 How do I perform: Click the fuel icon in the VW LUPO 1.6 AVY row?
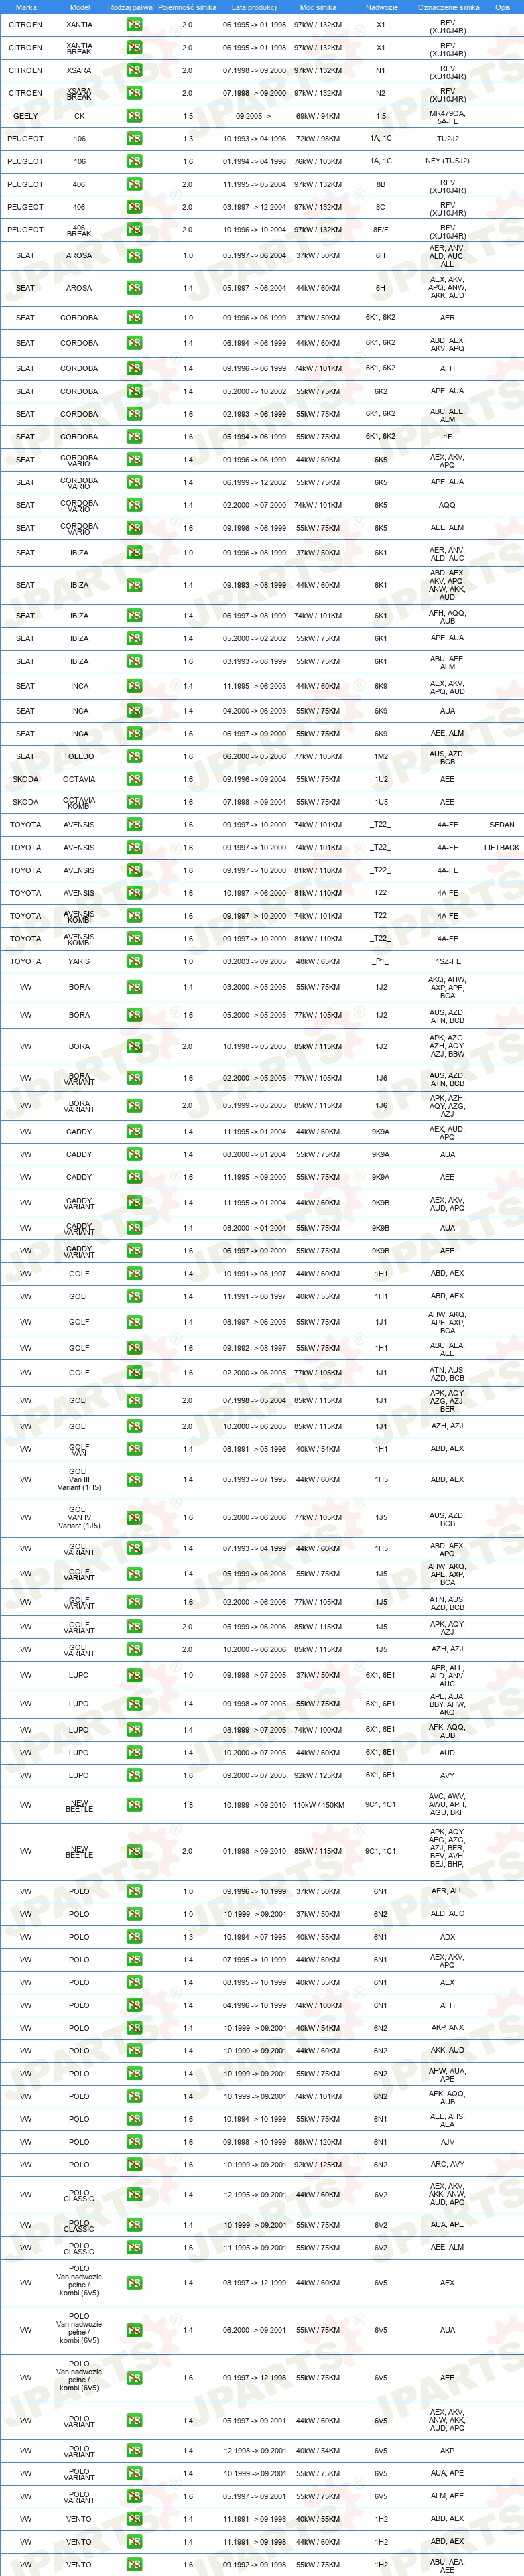134,1775
